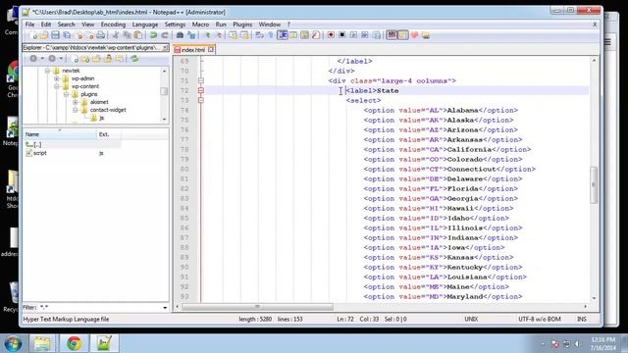Toggle the Document Map panel icon
The image size is (628, 353).
point(304,35)
